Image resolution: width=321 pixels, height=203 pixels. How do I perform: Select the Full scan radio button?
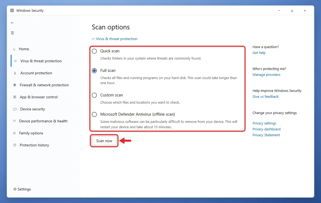(94, 71)
